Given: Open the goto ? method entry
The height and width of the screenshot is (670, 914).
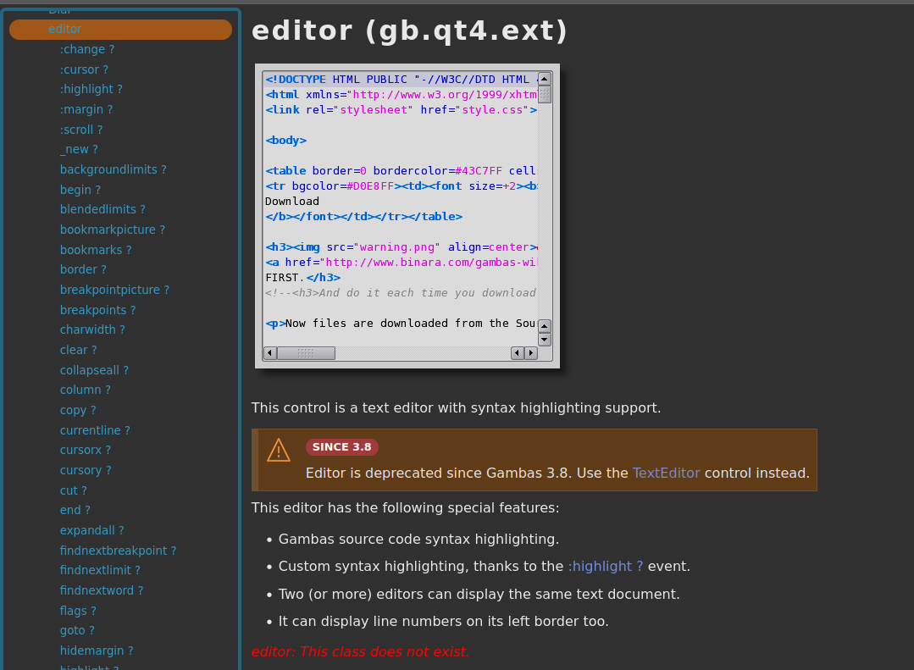Looking at the screenshot, I should tap(77, 630).
